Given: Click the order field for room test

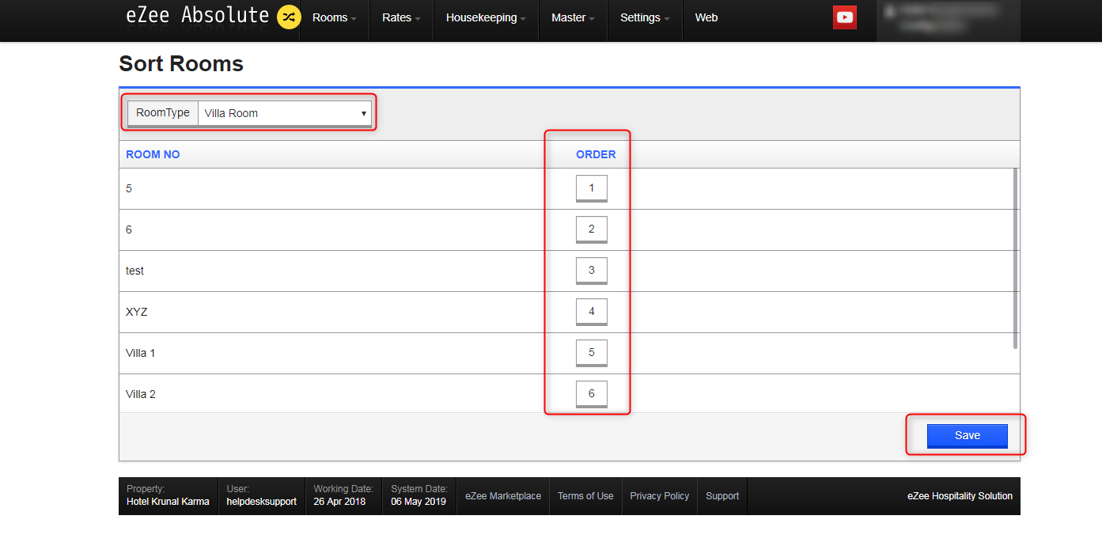Looking at the screenshot, I should click(x=592, y=271).
